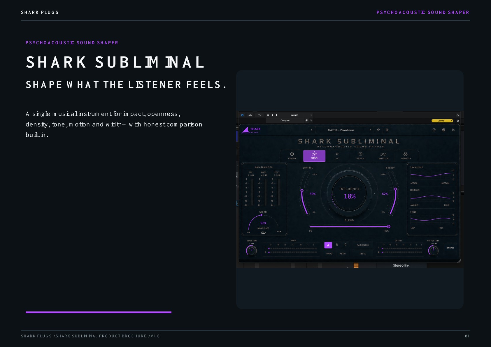Screen dimensions: 491x347
Task: Select the Density mode icon
Action: click(406, 154)
